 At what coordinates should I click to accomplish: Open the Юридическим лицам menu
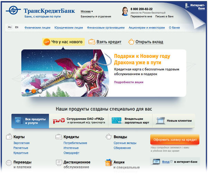point(69,28)
